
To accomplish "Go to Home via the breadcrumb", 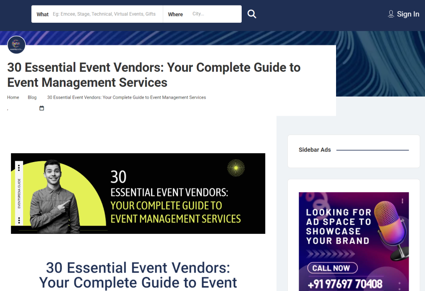I will (13, 97).
